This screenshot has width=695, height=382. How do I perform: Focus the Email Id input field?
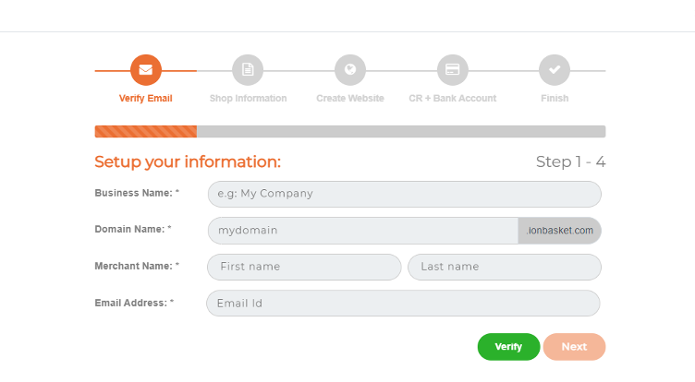(x=403, y=304)
